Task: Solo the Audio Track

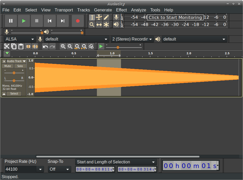Action: (20, 66)
